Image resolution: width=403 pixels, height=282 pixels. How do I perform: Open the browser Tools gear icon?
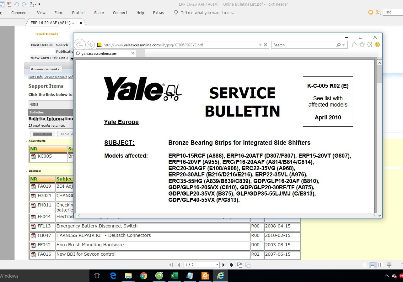tap(370, 45)
